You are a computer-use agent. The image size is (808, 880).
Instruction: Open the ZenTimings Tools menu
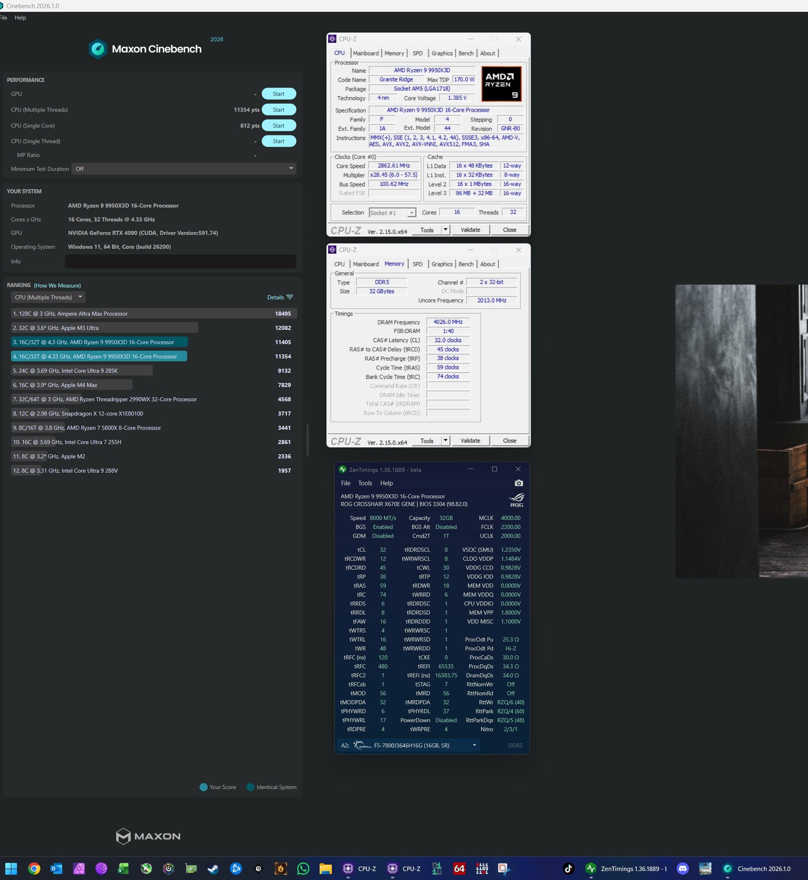pos(364,483)
